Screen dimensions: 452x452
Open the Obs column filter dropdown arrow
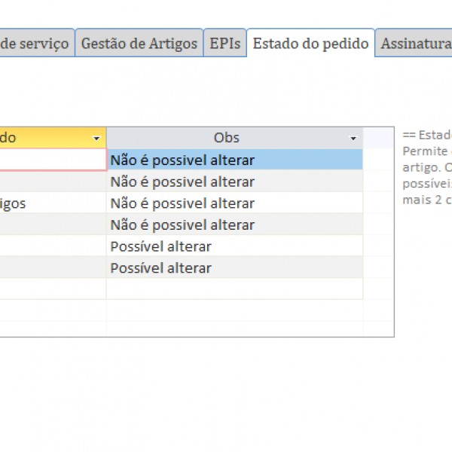353,139
